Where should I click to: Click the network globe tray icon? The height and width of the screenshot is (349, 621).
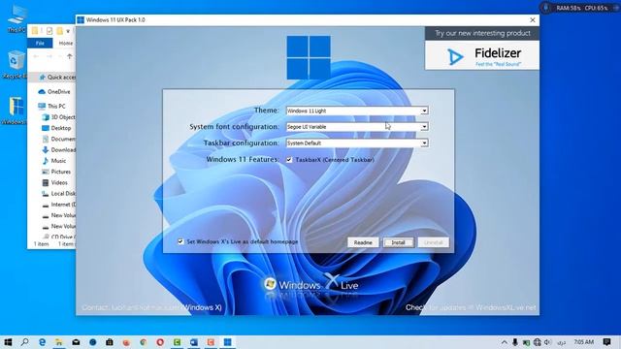point(537,342)
